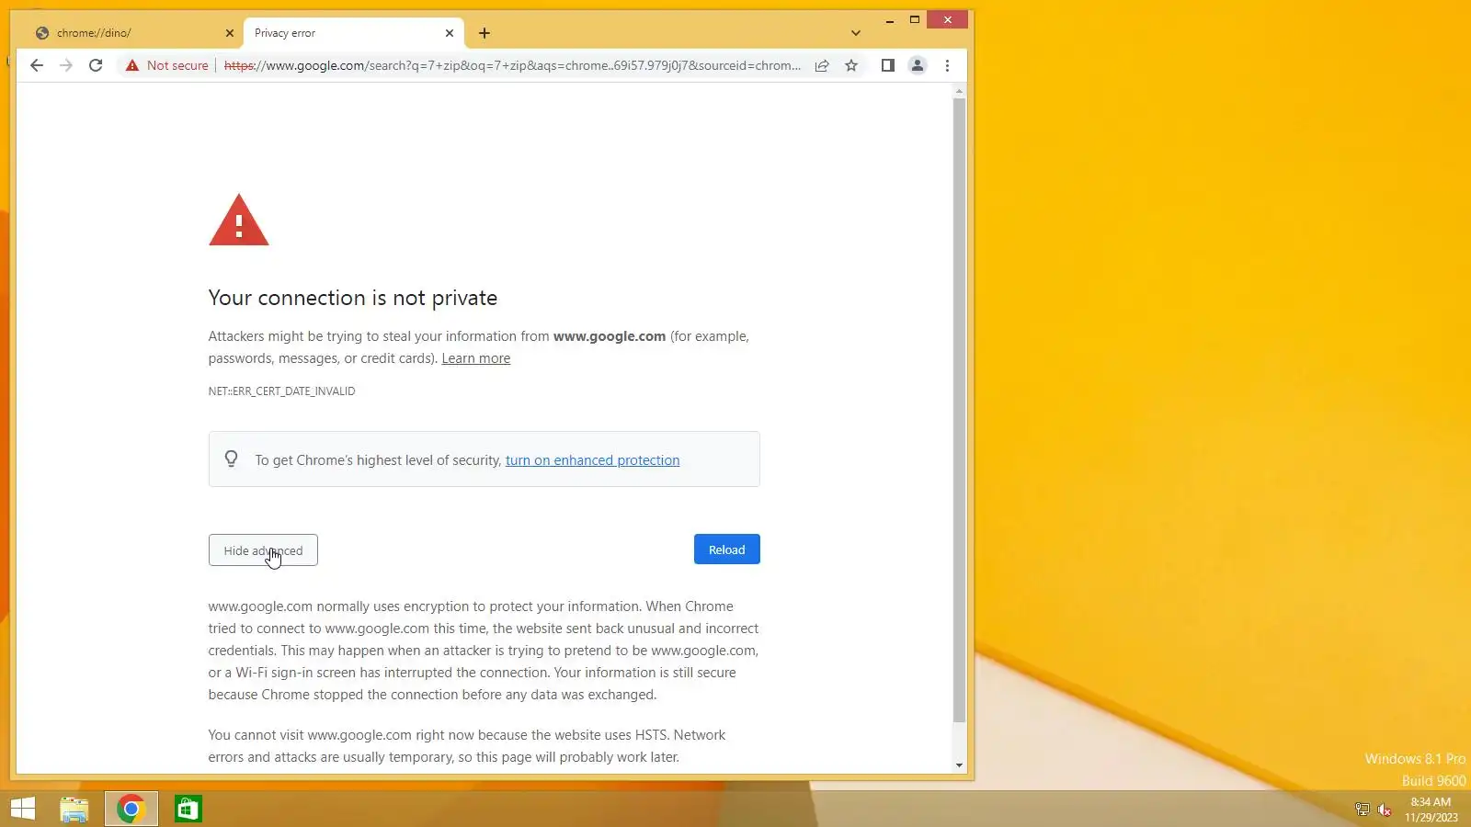Image resolution: width=1471 pixels, height=827 pixels.
Task: Open Chrome three-dot menu
Action: click(947, 65)
